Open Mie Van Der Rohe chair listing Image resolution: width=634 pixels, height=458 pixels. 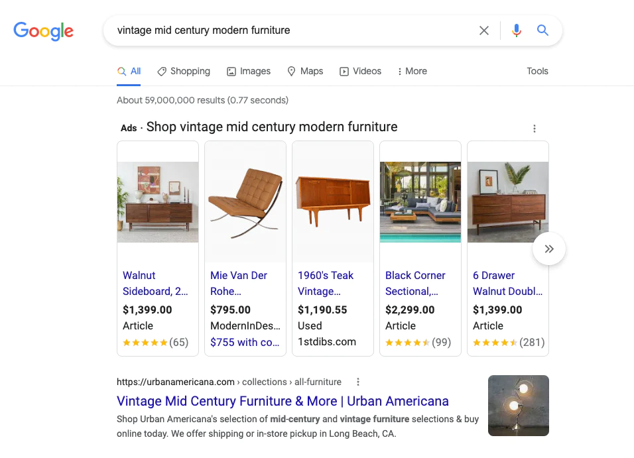(x=239, y=284)
